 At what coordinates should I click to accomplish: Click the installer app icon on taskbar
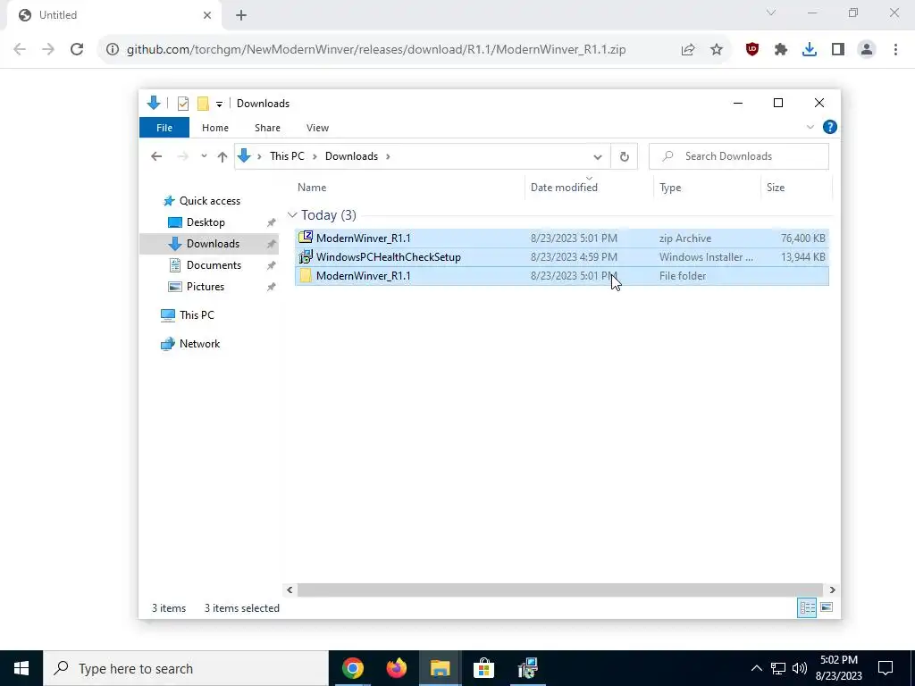[527, 668]
